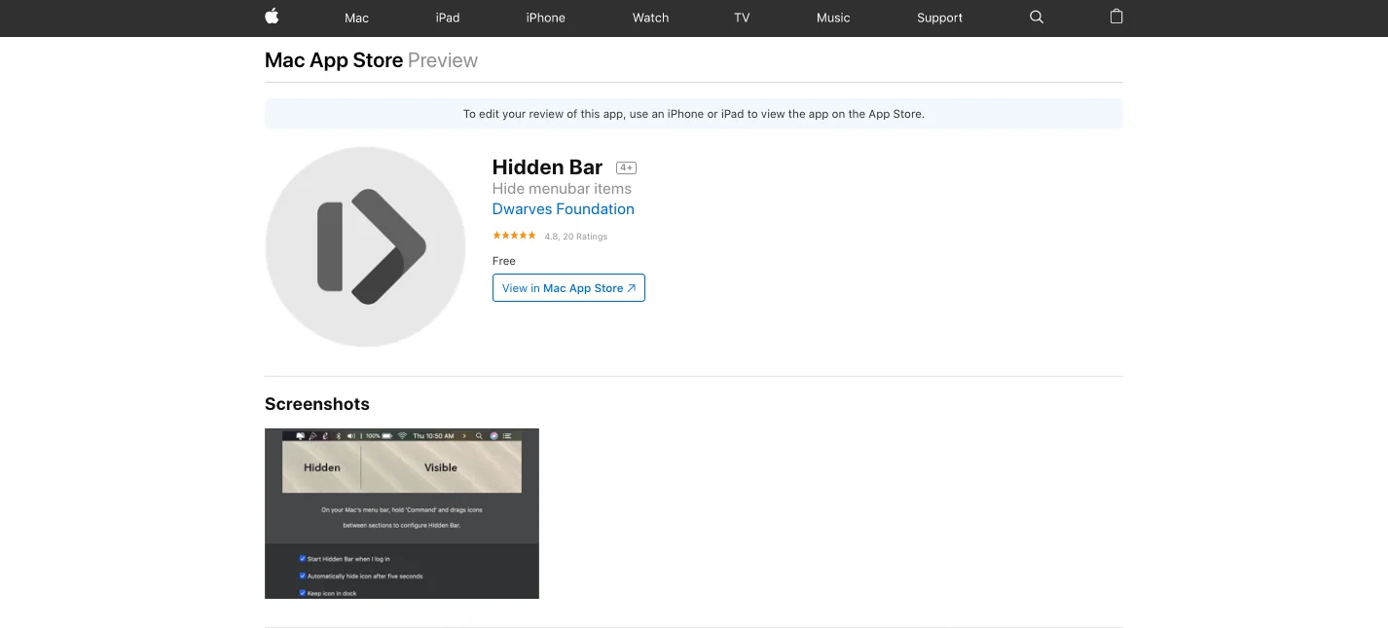This screenshot has width=1388, height=628.
Task: Open the Hidden Bar preferences screenshot thumbnail
Action: coord(402,513)
